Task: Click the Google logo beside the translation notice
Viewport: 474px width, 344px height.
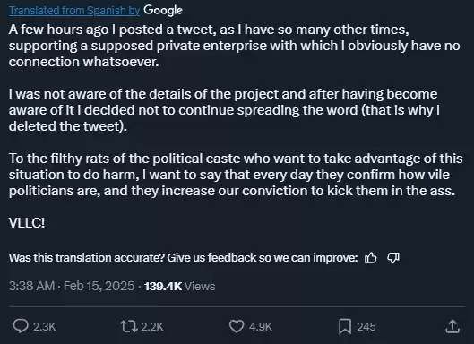Action: coord(163,11)
